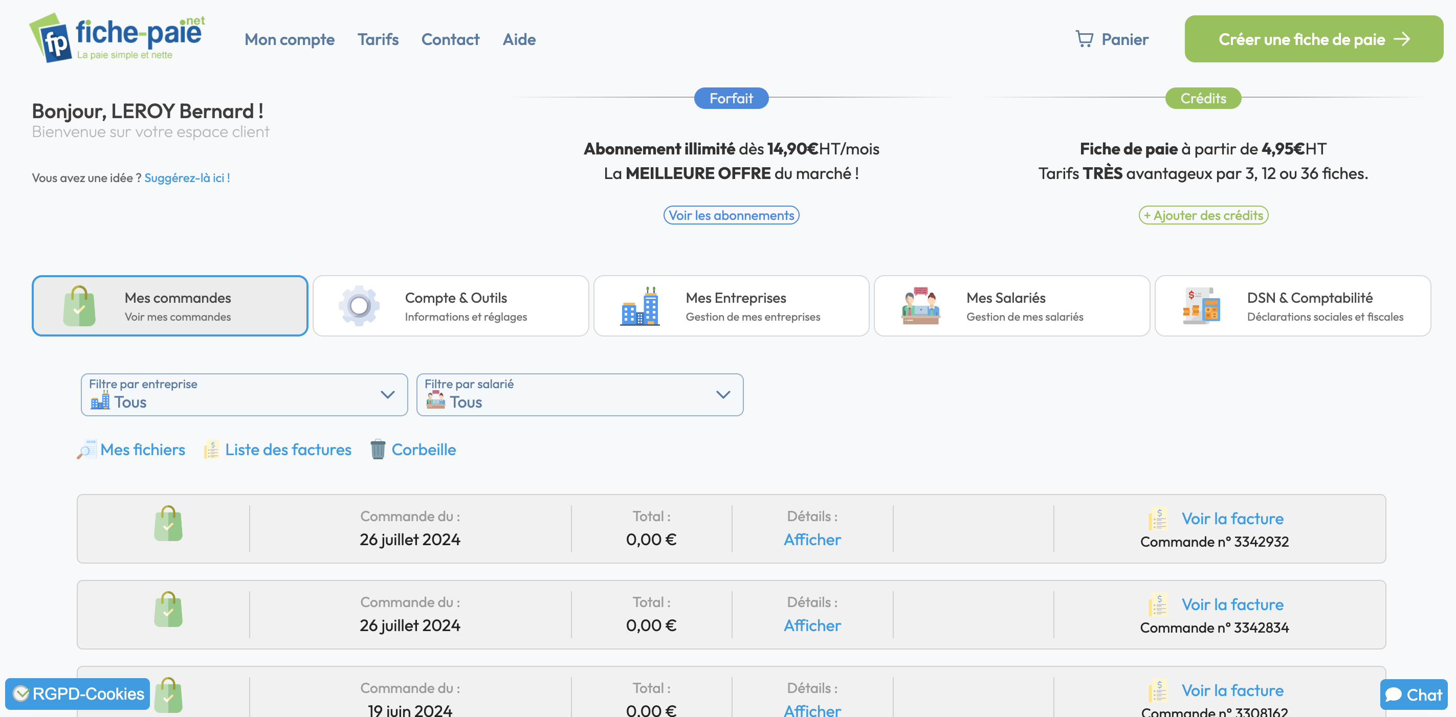The height and width of the screenshot is (717, 1456).
Task: Click the chat bubble icon on Chat button
Action: (1394, 694)
